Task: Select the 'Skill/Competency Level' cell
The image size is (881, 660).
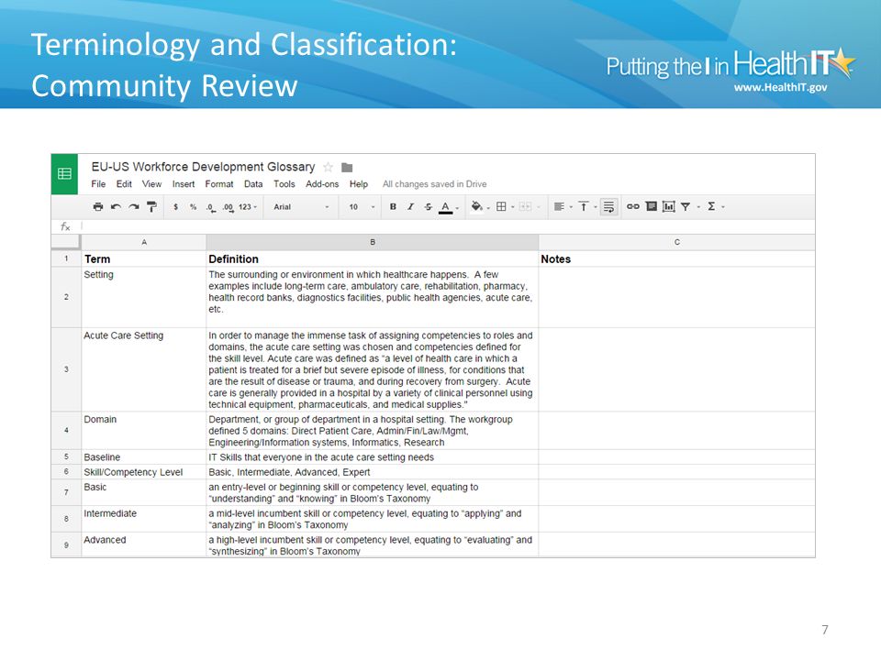Action: click(144, 472)
